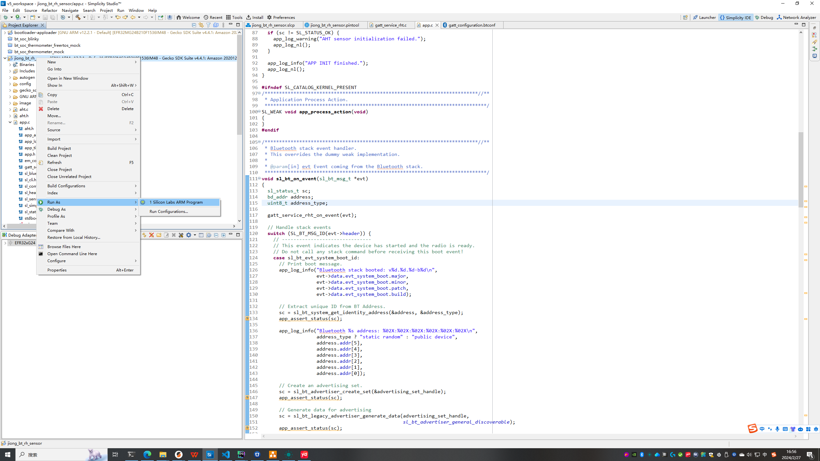This screenshot has width=820, height=461.
Task: Click Debug Adapters collapse all minus icon
Action: point(216,235)
